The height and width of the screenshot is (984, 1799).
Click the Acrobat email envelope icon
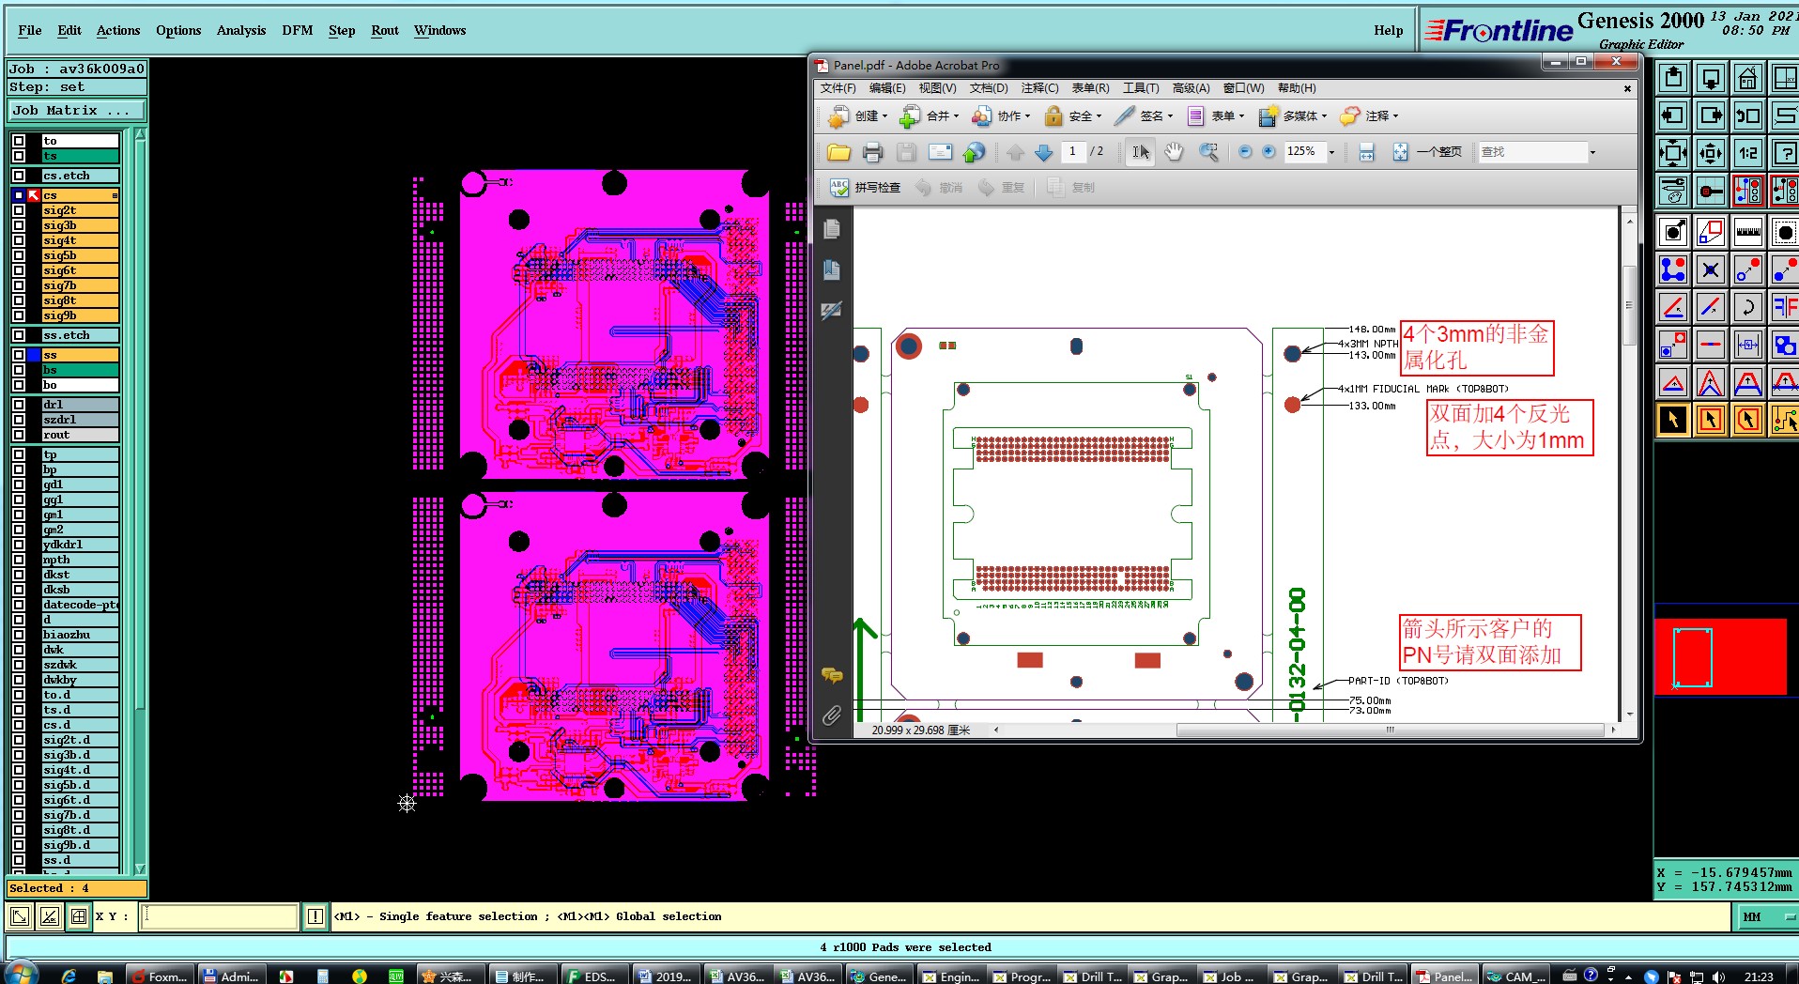coord(940,152)
